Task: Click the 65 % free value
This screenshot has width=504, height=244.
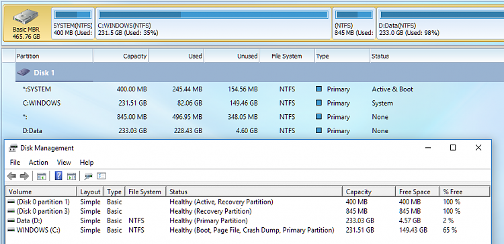Action: point(450,230)
